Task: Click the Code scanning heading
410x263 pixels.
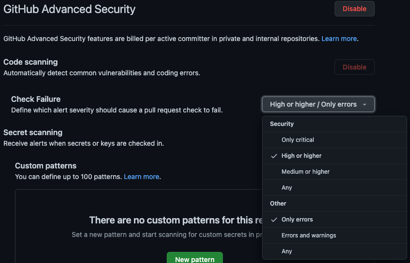Action: coord(30,62)
